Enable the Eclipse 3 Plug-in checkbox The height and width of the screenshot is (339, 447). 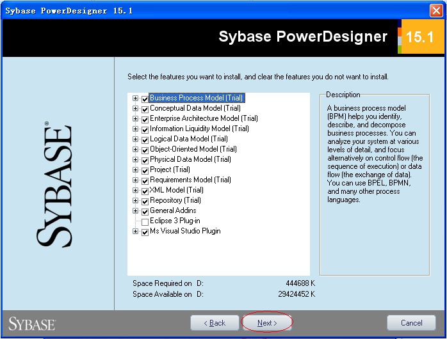tap(145, 221)
